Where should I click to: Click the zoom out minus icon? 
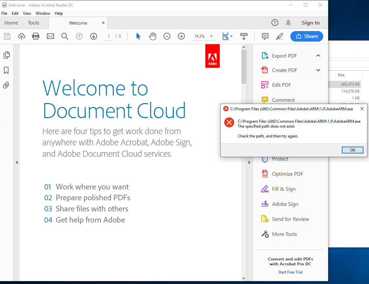pos(167,36)
